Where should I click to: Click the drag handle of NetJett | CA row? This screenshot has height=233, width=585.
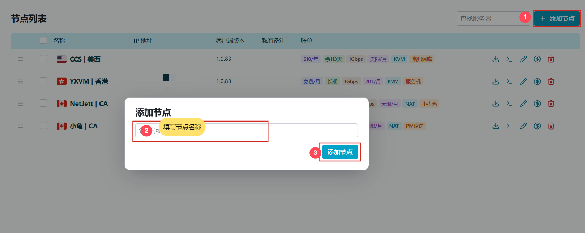pyautogui.click(x=21, y=104)
